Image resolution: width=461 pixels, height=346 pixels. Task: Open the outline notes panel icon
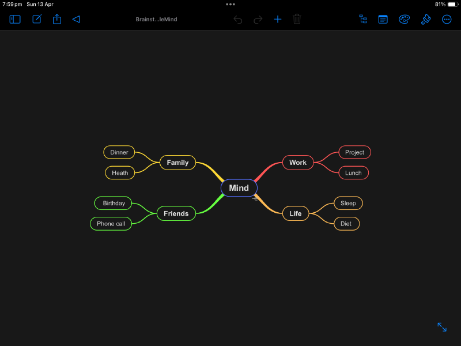(x=383, y=19)
